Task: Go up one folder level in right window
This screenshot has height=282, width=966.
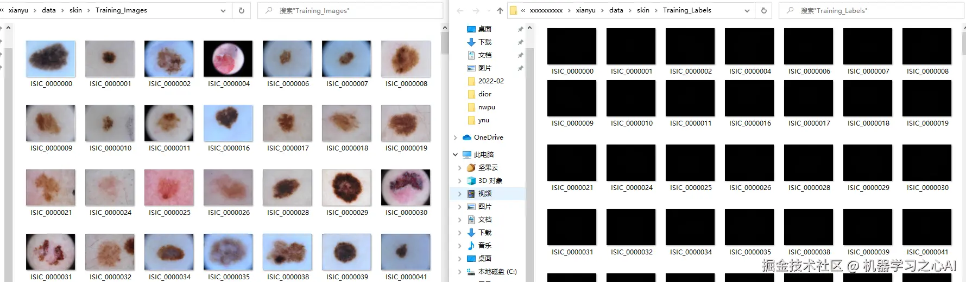Action: click(x=500, y=10)
